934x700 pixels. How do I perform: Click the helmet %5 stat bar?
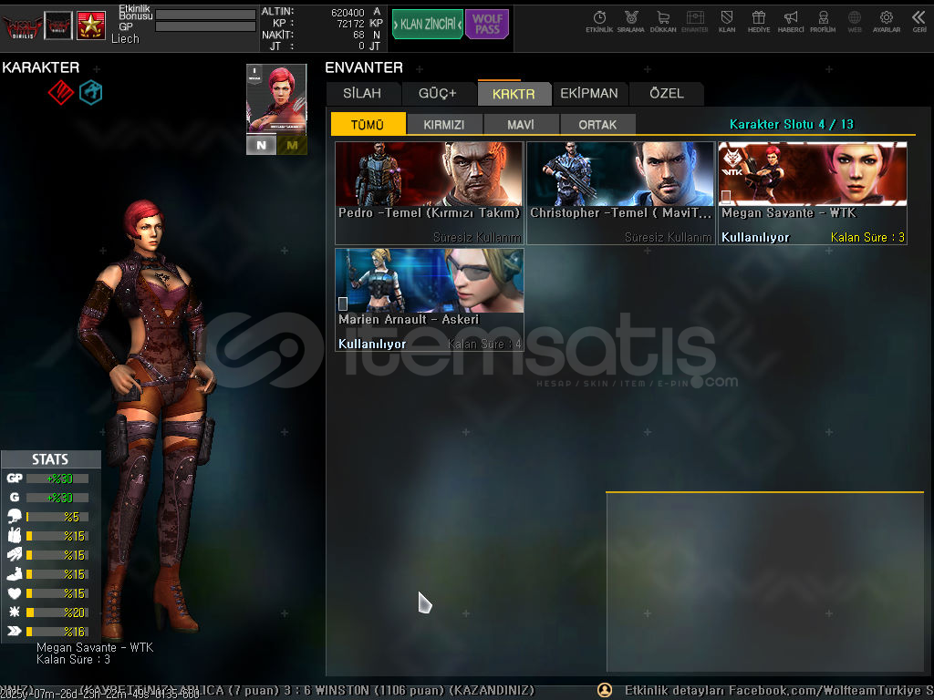click(x=57, y=517)
